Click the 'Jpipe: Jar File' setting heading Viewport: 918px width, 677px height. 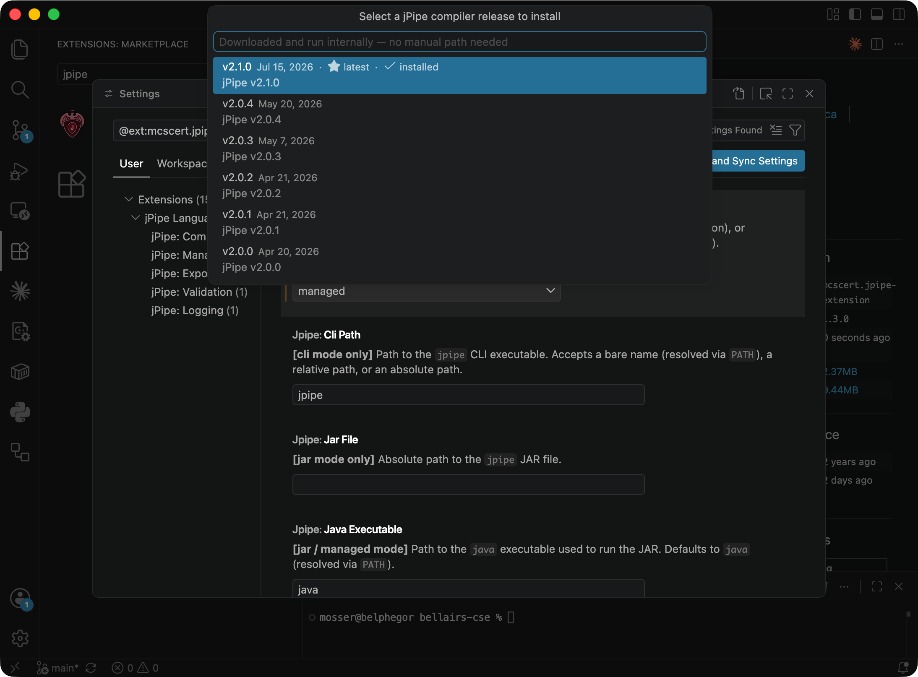pos(325,440)
